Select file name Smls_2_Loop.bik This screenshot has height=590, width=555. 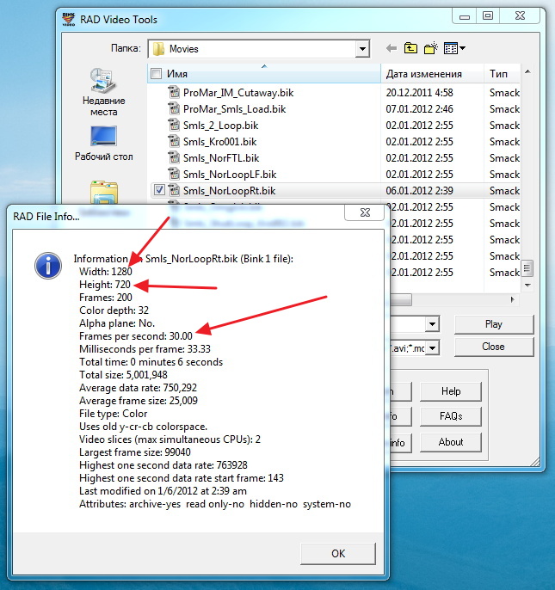point(220,126)
